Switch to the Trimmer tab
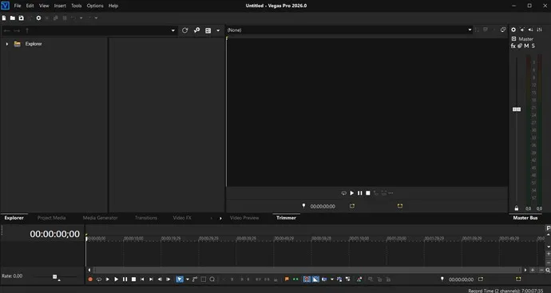The image size is (551, 293). click(x=286, y=218)
